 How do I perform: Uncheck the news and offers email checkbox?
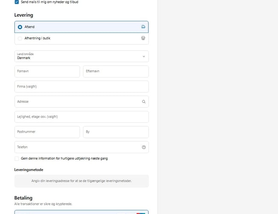(x=17, y=2)
